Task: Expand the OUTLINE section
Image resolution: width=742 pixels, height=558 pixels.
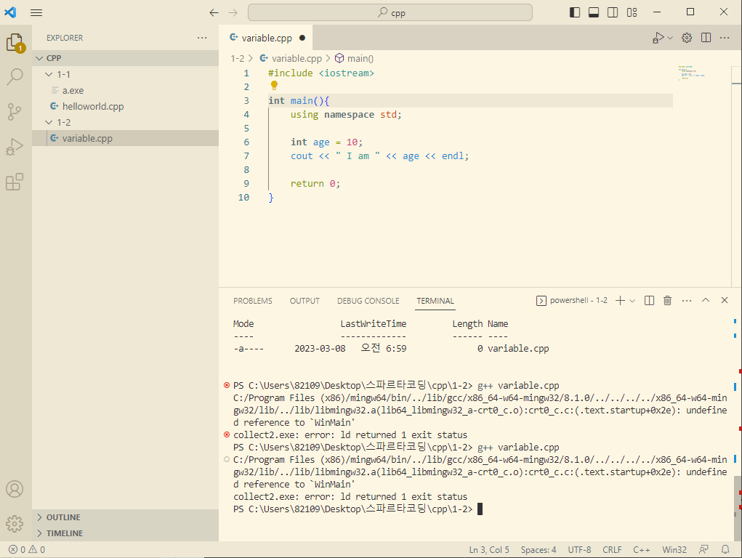Action: (x=126, y=517)
